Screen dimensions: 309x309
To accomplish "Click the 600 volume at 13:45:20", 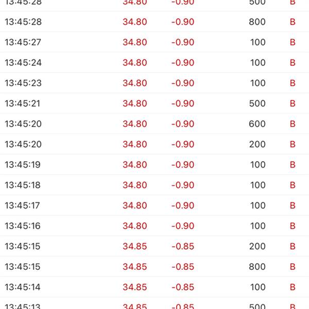I will [257, 124].
